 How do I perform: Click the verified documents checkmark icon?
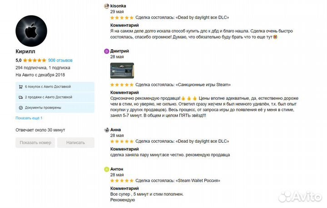point(20,108)
